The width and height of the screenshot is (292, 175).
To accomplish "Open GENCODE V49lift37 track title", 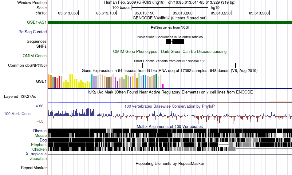I will coord(170,18).
